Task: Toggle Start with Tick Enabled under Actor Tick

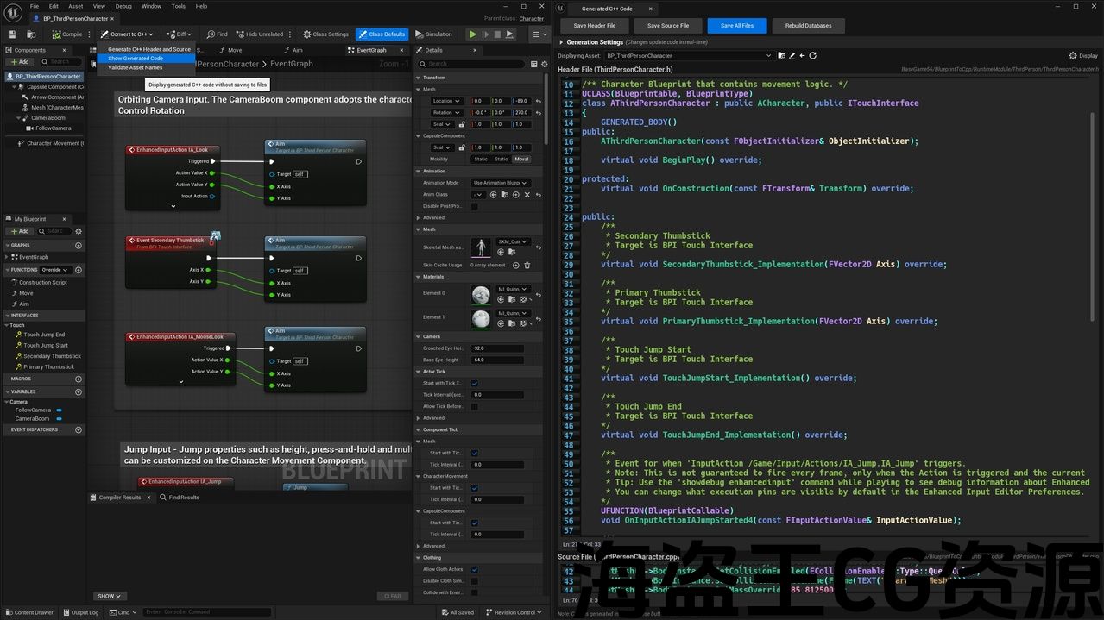Action: coord(474,383)
